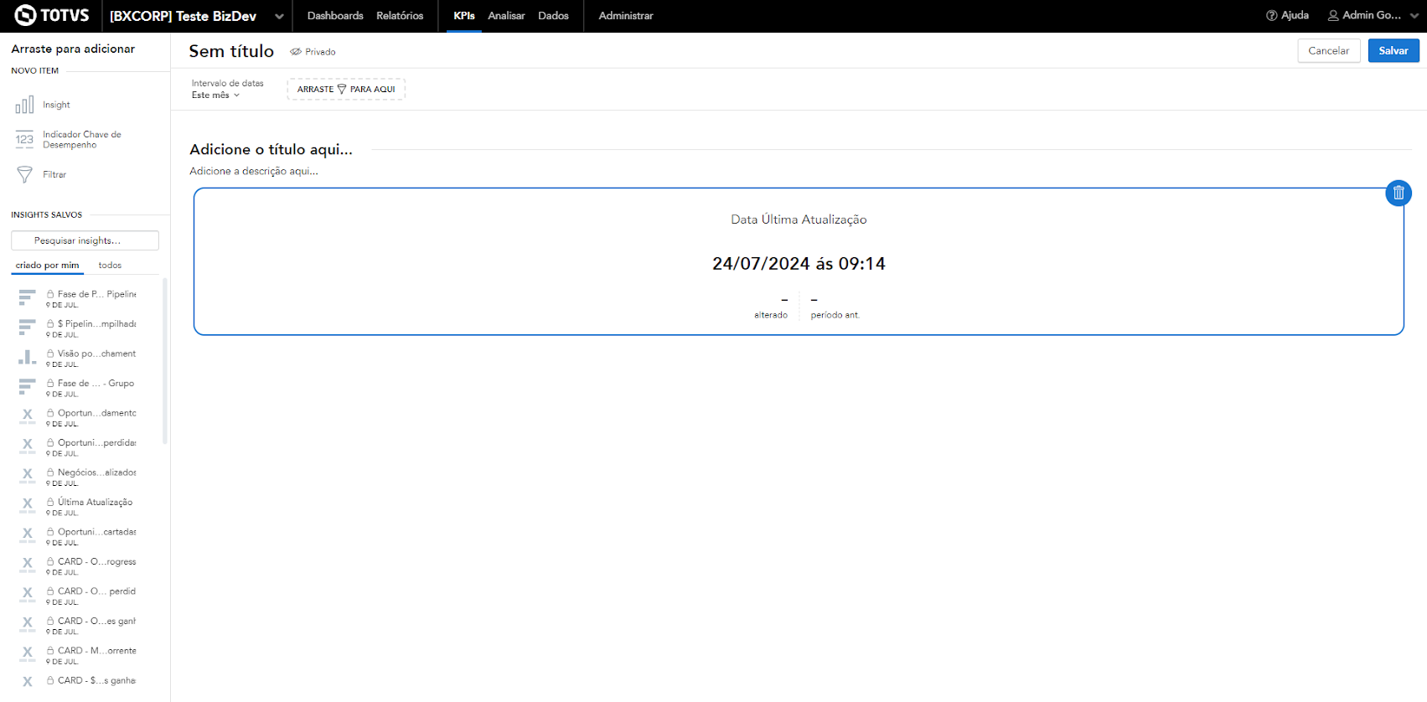Select the 'Fase de ... - Grupo' chart icon
The width and height of the screenshot is (1427, 702).
(x=28, y=387)
